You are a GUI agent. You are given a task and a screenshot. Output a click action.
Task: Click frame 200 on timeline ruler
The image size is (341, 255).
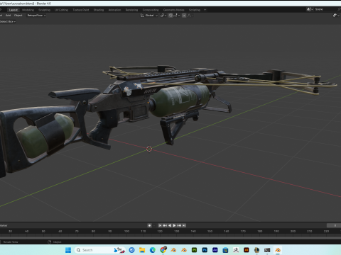tap(293, 231)
